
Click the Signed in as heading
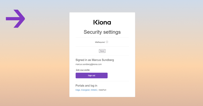(95, 60)
